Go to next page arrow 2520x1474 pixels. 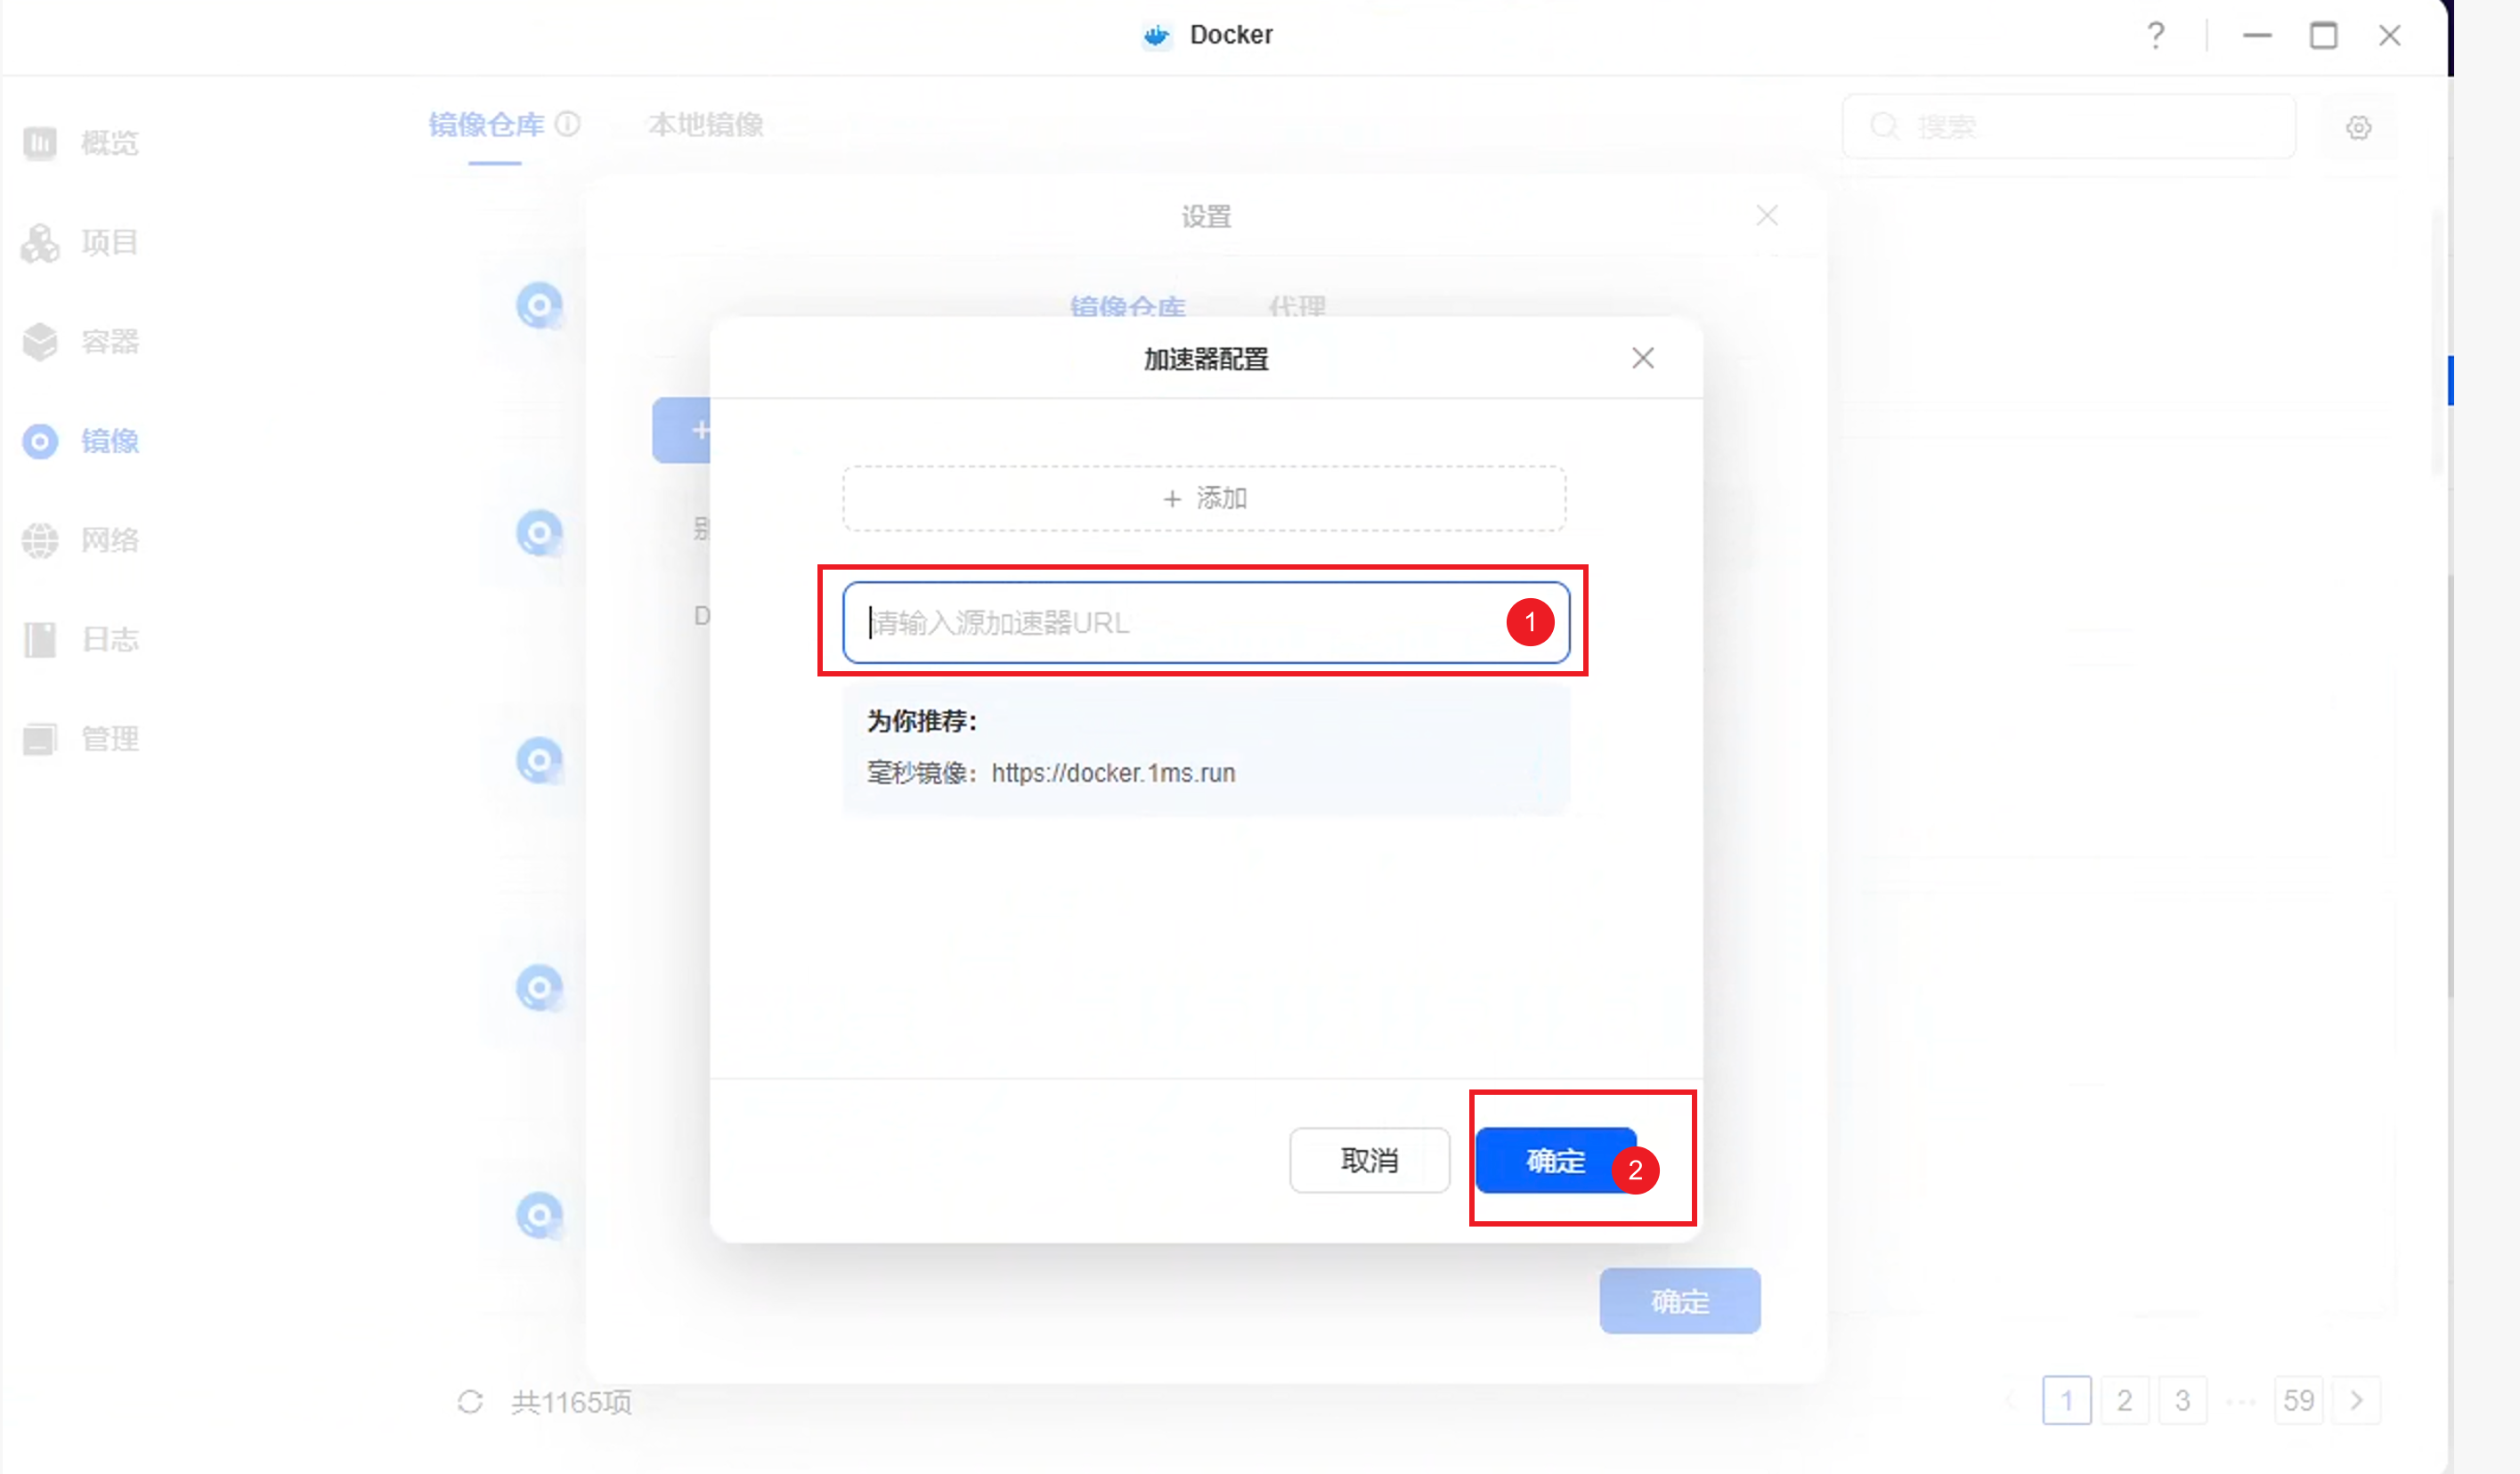(x=2356, y=1400)
